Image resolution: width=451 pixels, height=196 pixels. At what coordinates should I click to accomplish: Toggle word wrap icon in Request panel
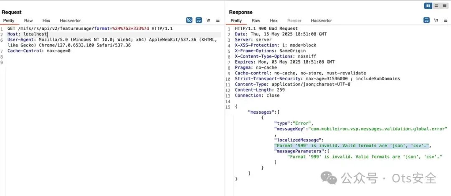click(x=199, y=20)
